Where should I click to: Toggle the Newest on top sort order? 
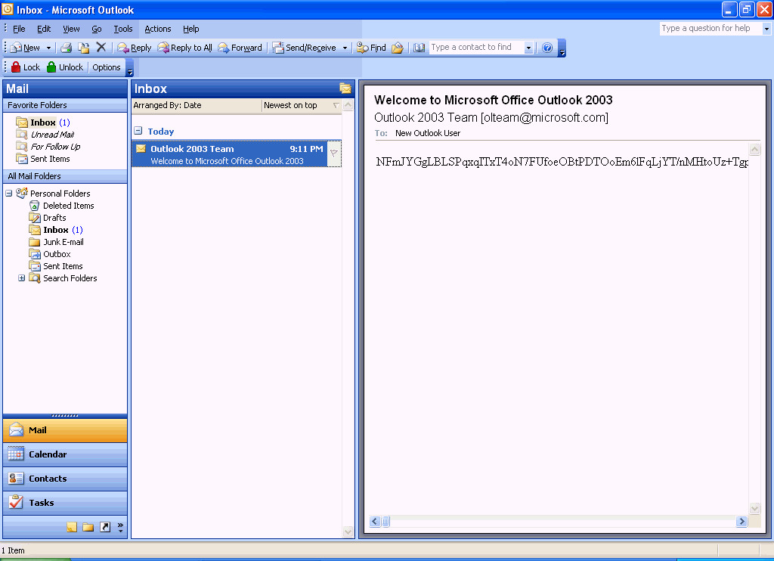pyautogui.click(x=301, y=105)
